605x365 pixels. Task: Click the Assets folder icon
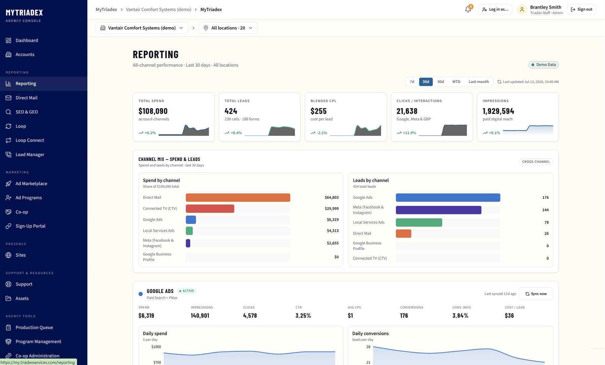tap(8, 298)
